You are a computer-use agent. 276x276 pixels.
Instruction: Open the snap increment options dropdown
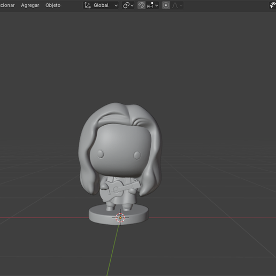(152, 5)
